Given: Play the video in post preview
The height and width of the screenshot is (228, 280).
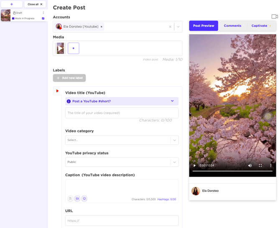Looking at the screenshot, I should [194, 165].
